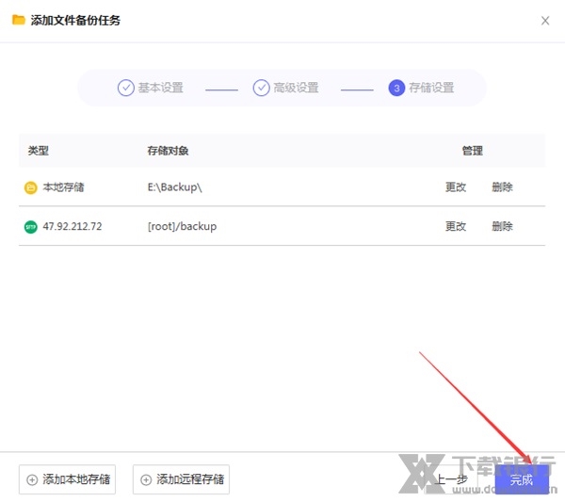Click the yellow local storage icon
This screenshot has height=502, width=565.
coord(31,187)
